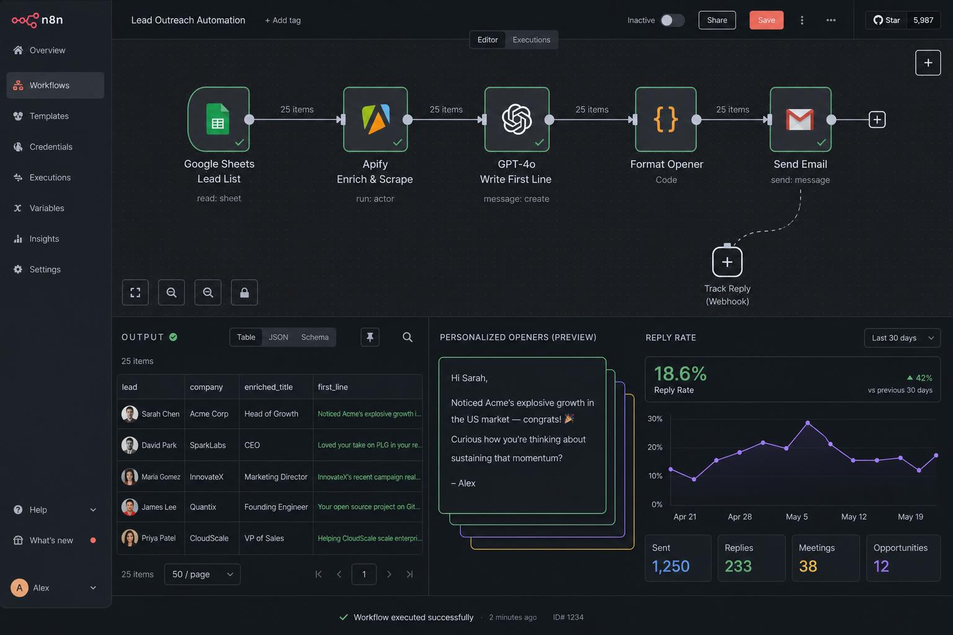953x635 pixels.
Task: Open the Send Email Gmail node
Action: pyautogui.click(x=800, y=119)
